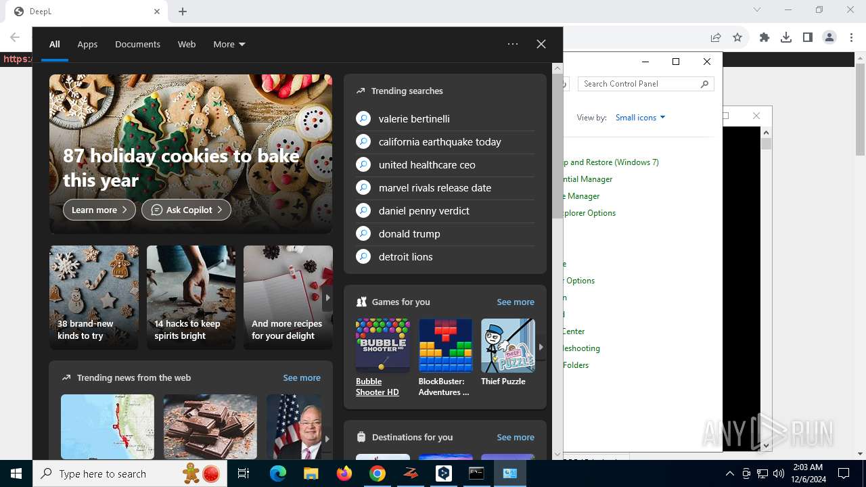Click the Task View button
Screen dimensions: 866x487
pyautogui.click(x=244, y=473)
